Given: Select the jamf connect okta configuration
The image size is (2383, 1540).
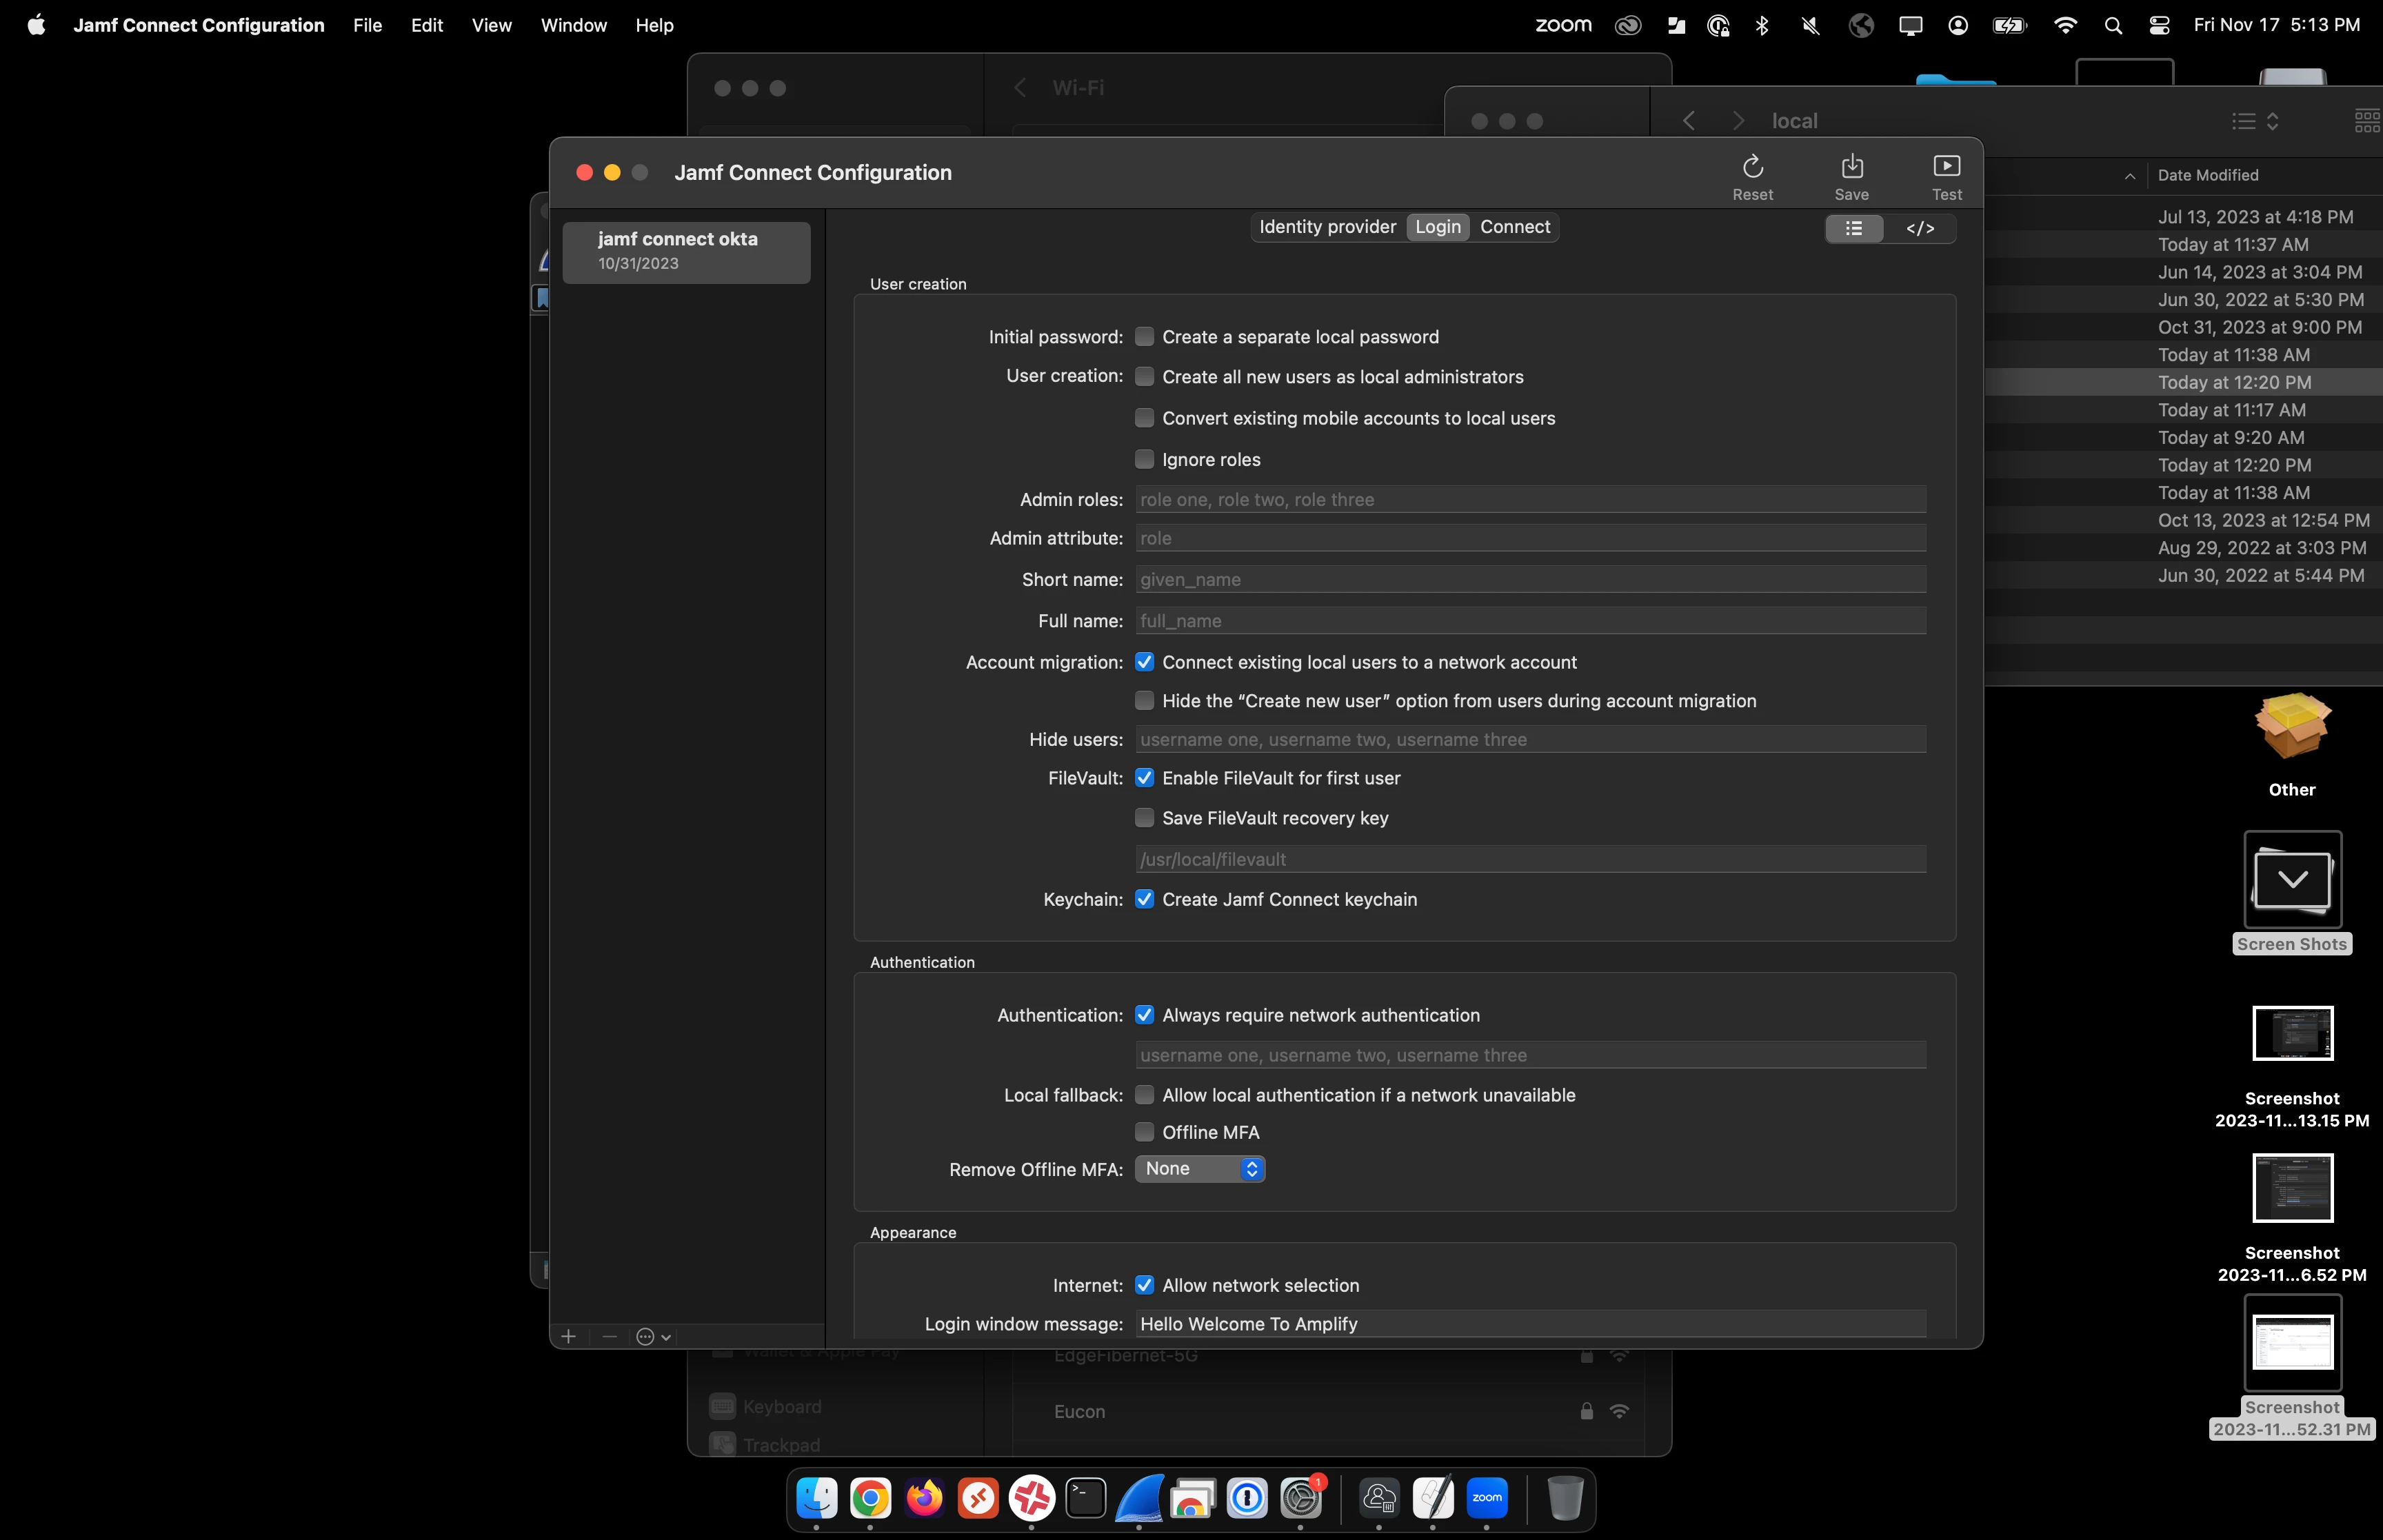Looking at the screenshot, I should coord(686,252).
